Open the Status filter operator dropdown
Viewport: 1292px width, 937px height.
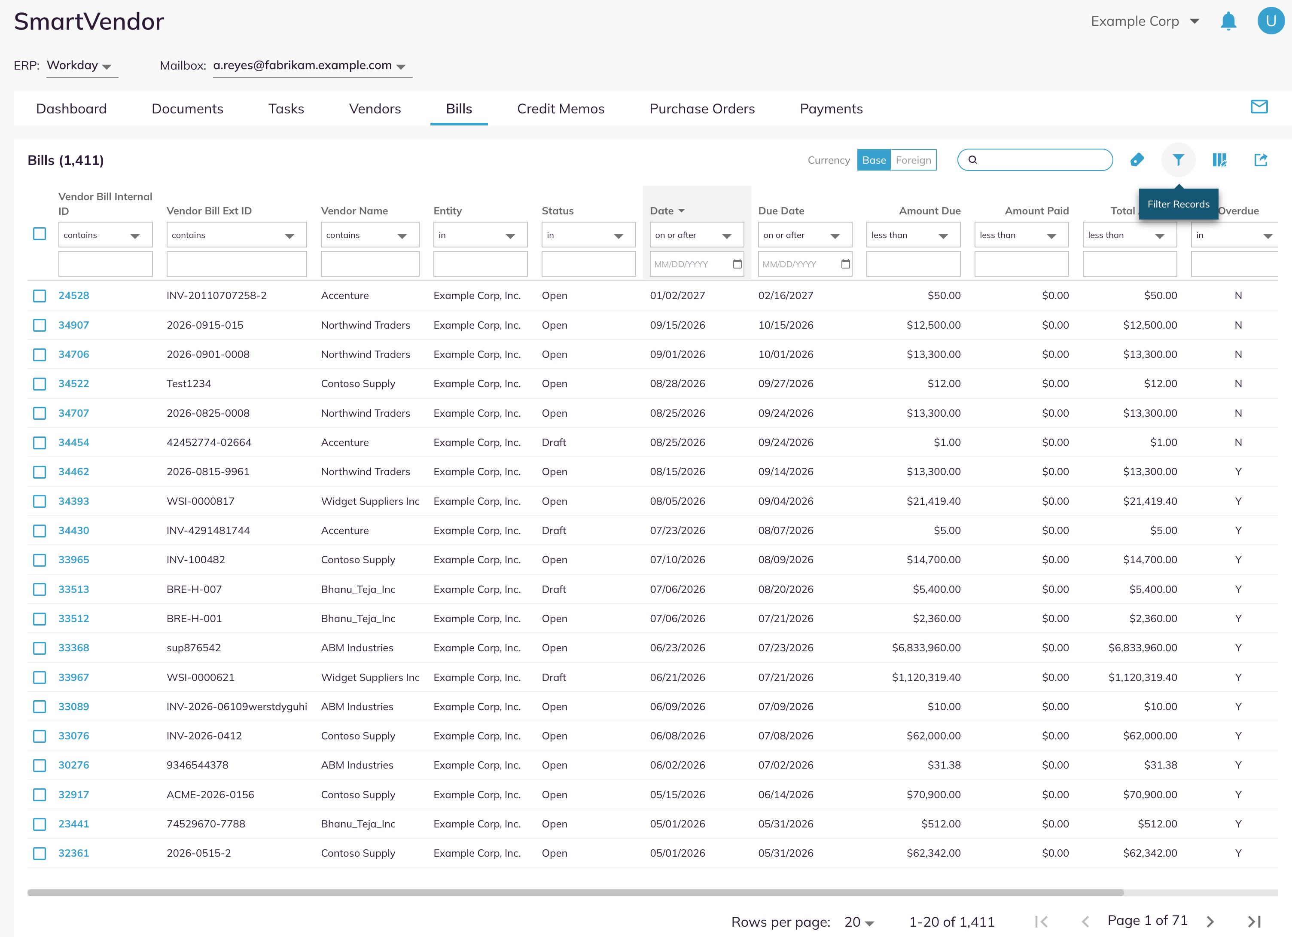click(588, 235)
